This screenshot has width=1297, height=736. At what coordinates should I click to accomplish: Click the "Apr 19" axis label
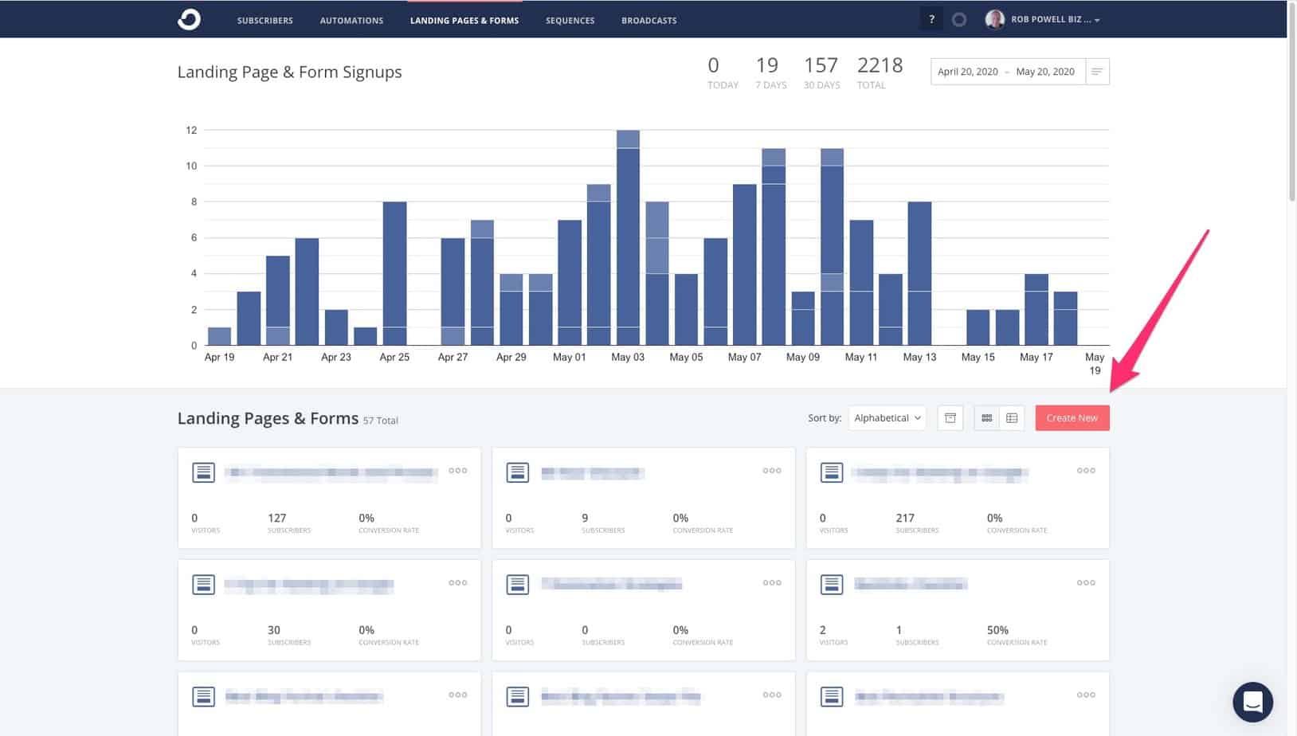click(x=219, y=357)
